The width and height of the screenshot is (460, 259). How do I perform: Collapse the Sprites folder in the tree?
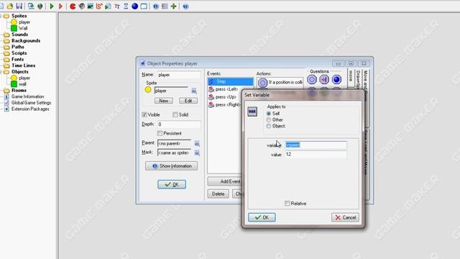click(x=1, y=16)
